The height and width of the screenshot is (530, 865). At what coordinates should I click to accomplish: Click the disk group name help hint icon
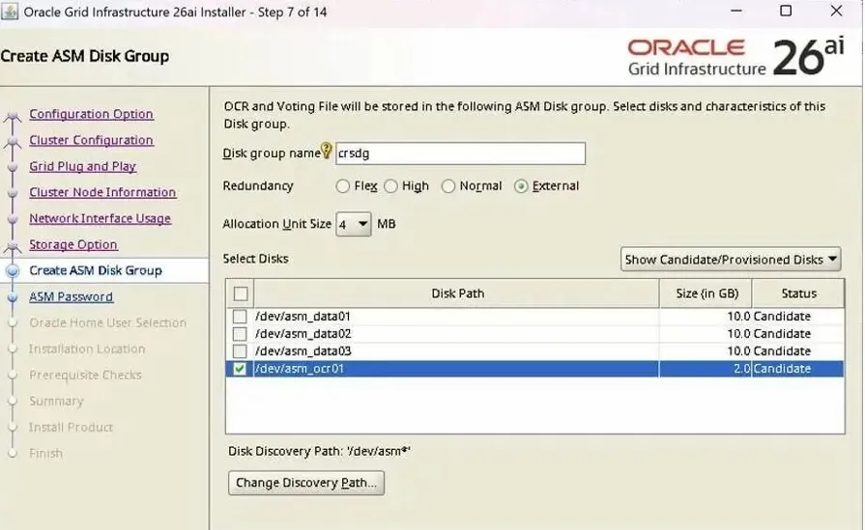coord(326,151)
